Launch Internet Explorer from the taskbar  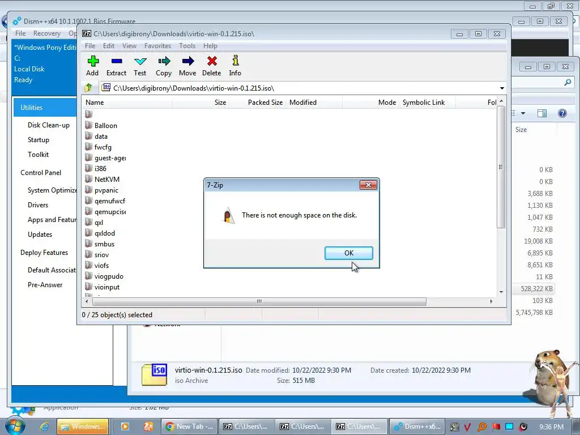click(x=44, y=427)
